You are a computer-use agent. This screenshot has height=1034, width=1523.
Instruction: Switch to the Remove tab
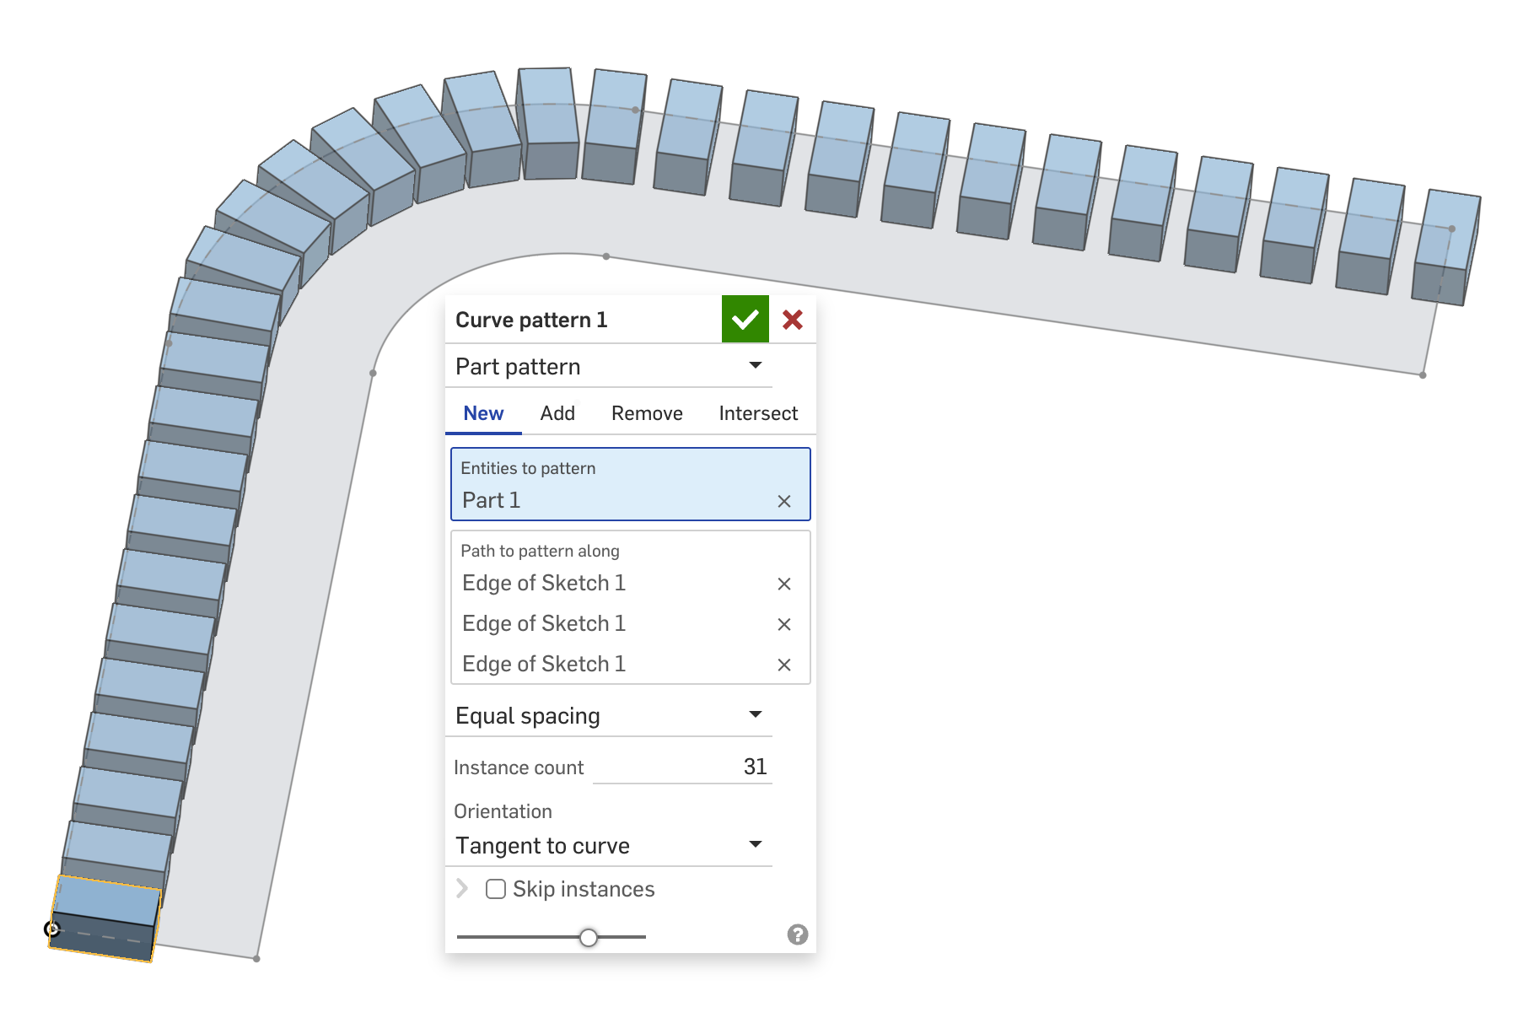pyautogui.click(x=647, y=413)
